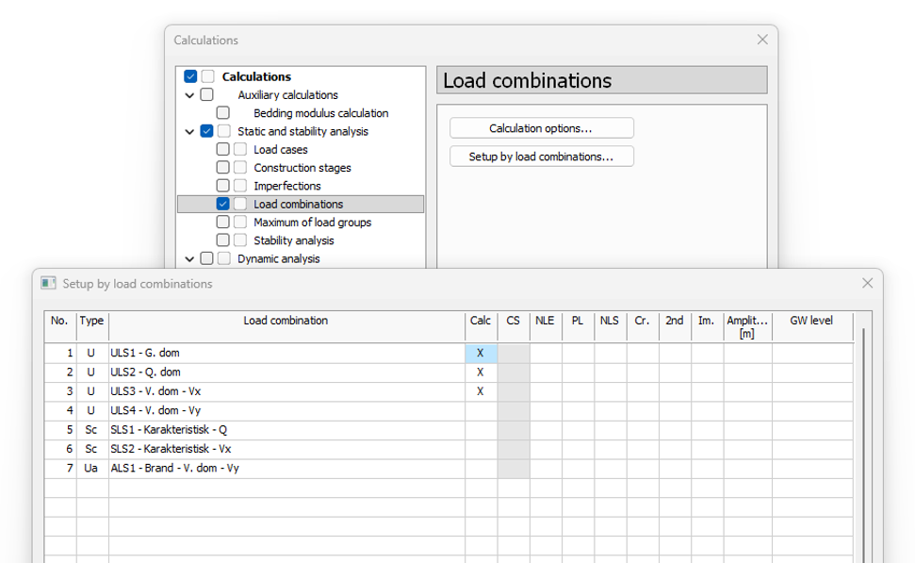
Task: Click Calc column header
Action: pos(481,326)
